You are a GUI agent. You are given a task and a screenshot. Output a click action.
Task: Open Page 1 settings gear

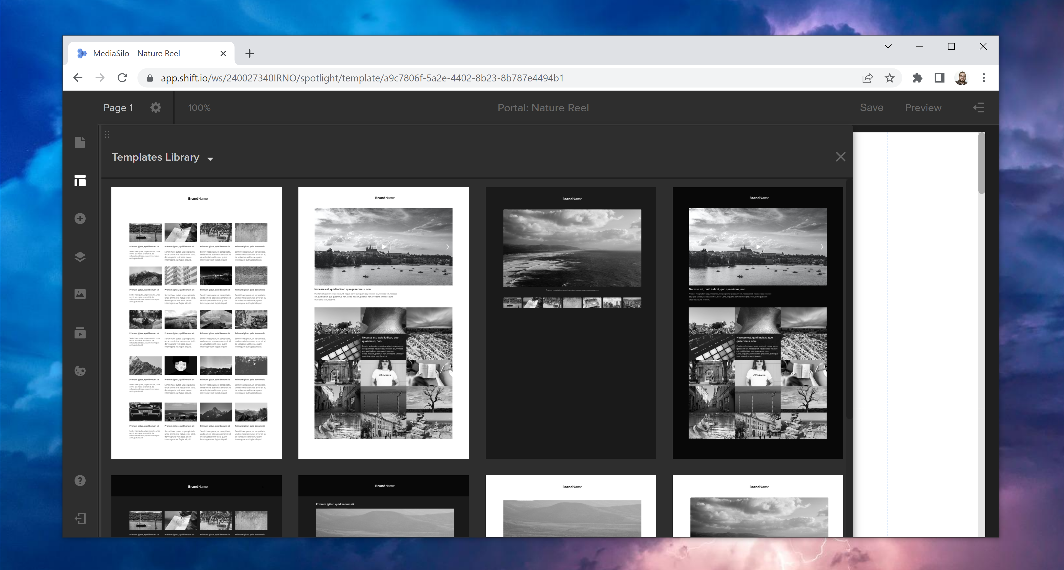tap(156, 108)
